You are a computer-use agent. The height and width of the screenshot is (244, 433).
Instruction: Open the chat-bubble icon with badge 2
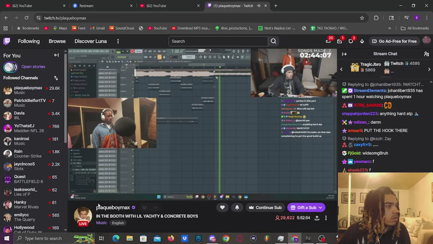351,41
